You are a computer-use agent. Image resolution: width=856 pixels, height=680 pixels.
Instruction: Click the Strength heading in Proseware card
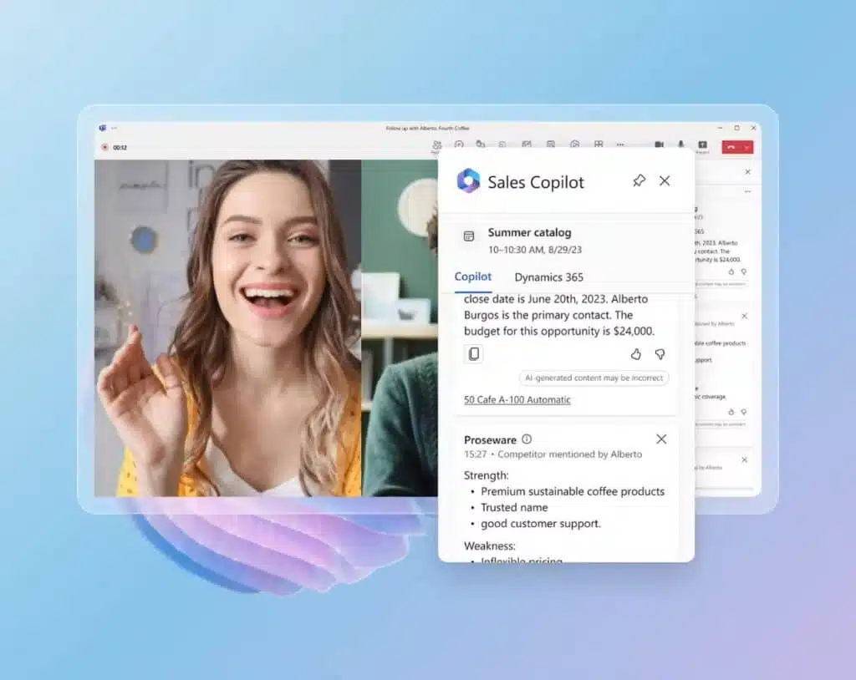487,475
